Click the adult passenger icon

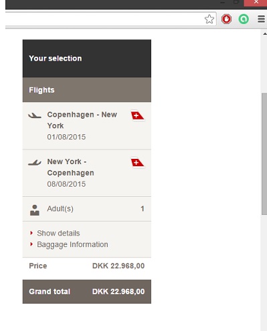coord(35,210)
